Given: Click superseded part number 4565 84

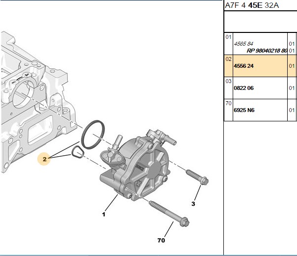Looking at the screenshot, I should (x=243, y=44).
